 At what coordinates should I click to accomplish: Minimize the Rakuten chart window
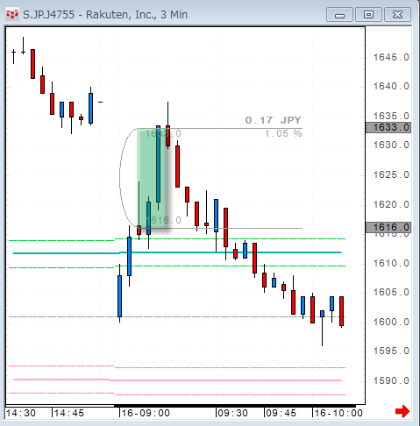click(x=339, y=15)
